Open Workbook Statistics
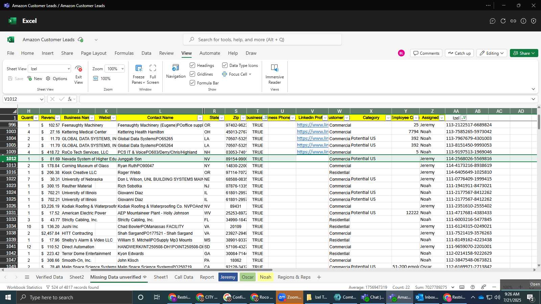Viewport: 541px width, 304px height. point(24,287)
